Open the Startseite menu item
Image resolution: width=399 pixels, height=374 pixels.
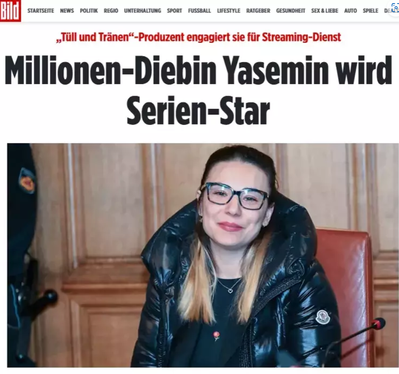[41, 11]
